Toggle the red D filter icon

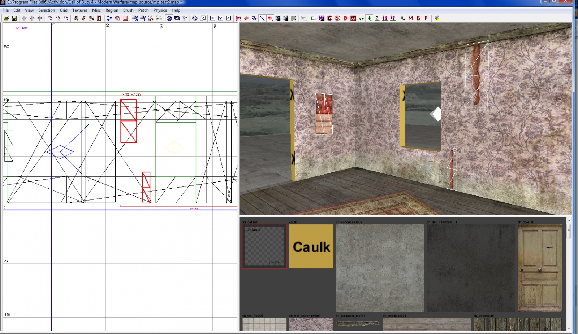345,18
